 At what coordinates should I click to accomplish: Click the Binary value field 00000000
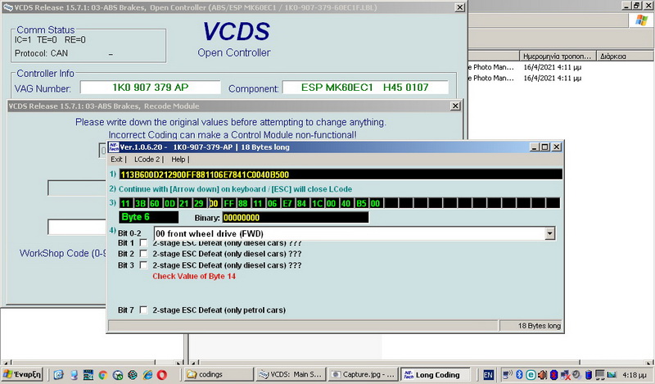click(296, 217)
